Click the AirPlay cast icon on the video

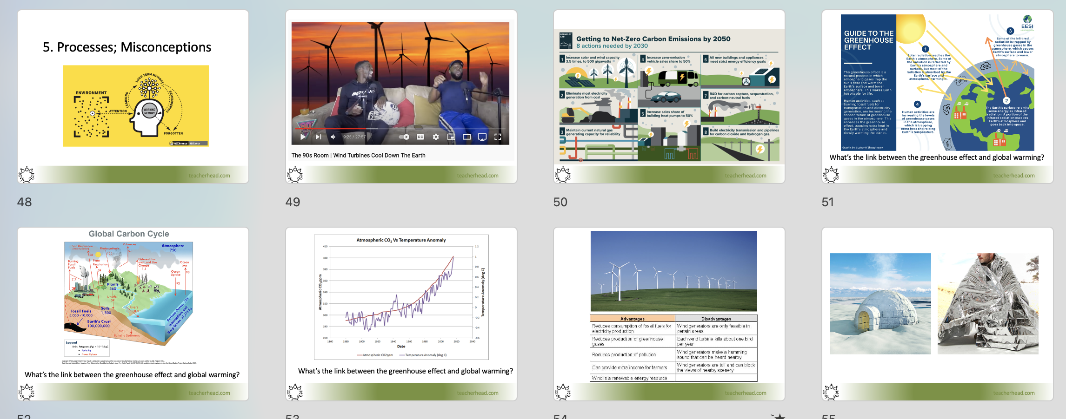482,137
